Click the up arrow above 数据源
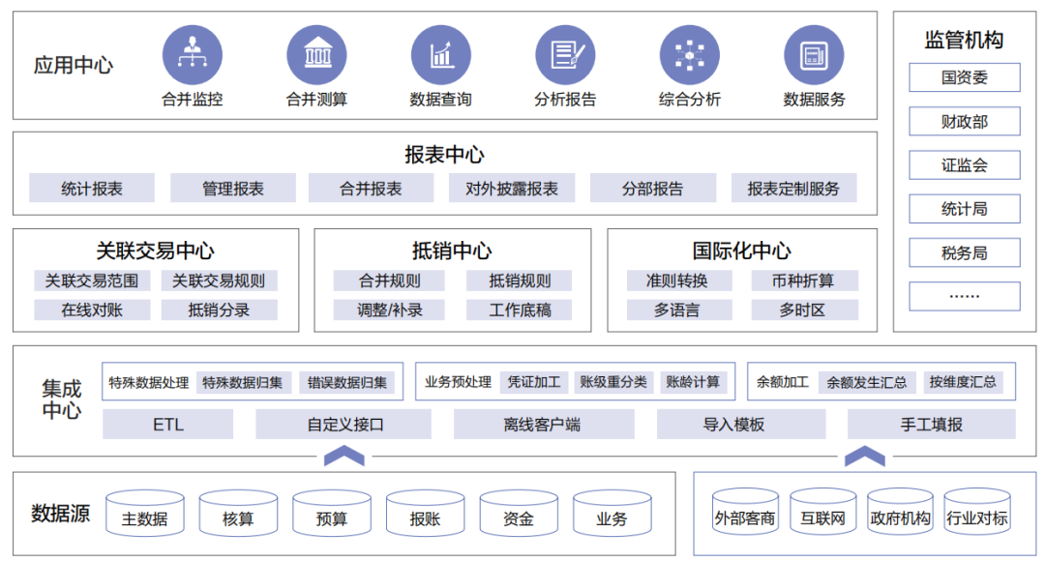The width and height of the screenshot is (1045, 562). pos(343,456)
